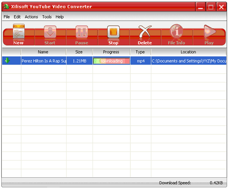The image size is (228, 189).
Task: Play the downloaded video
Action: point(209,35)
